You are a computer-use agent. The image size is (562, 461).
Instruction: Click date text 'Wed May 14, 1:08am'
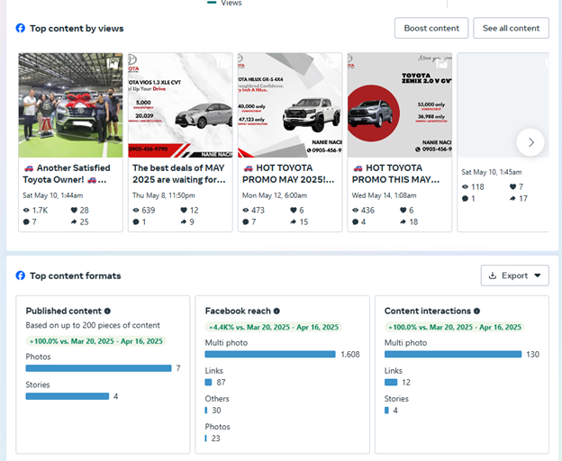(385, 195)
